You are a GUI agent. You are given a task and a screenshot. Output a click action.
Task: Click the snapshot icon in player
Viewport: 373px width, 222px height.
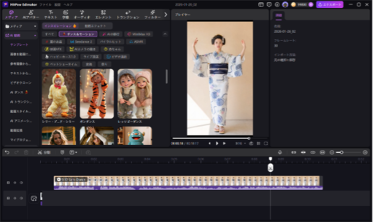click(251, 144)
